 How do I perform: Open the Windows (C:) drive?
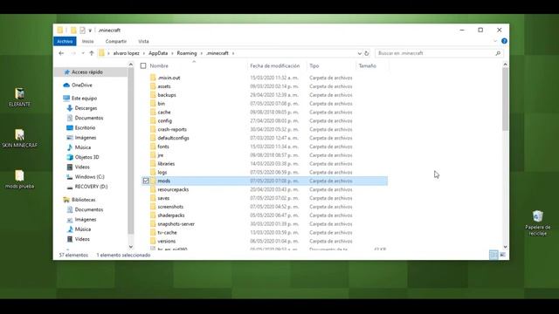(x=89, y=177)
